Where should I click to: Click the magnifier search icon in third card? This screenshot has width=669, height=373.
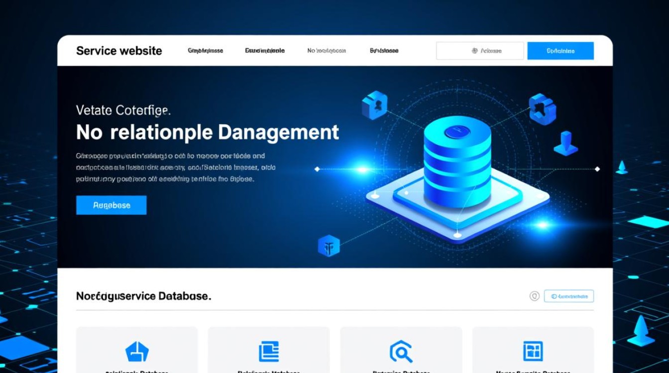(401, 352)
